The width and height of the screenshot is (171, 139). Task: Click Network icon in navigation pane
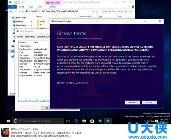[x=13, y=56]
